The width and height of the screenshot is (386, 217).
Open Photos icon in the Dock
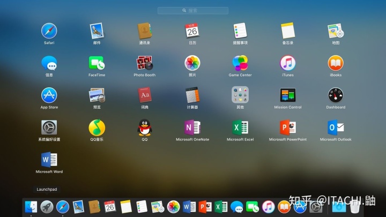tap(173, 207)
